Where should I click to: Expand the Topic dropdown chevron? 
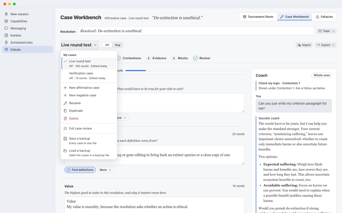pos(334,31)
